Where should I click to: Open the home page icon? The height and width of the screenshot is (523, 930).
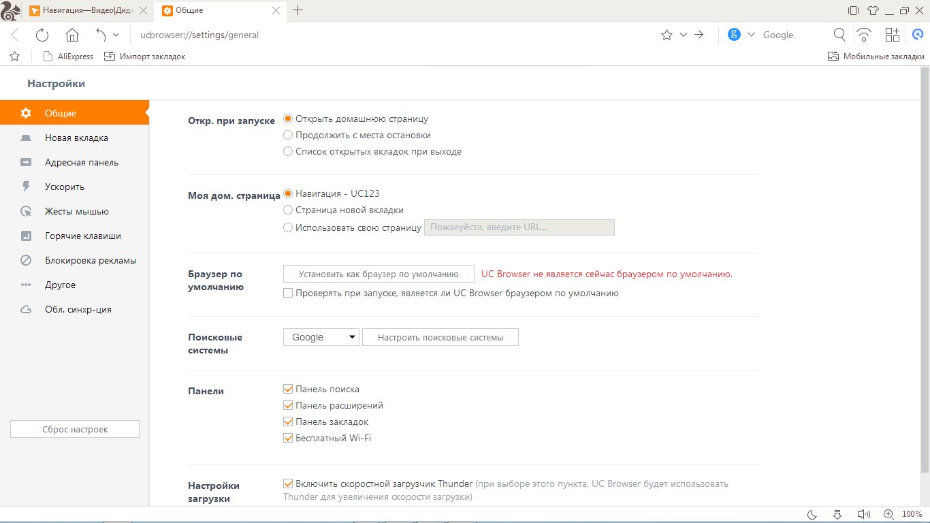[72, 35]
